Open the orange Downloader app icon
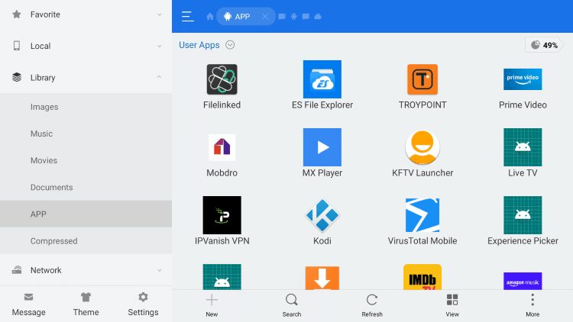 point(322,279)
